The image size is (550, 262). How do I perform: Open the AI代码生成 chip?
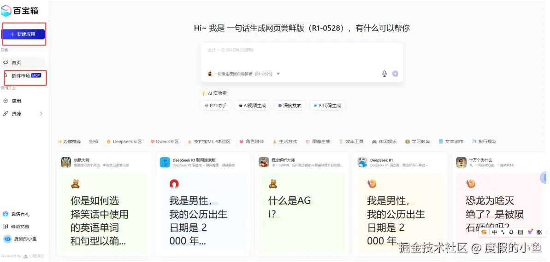[x=327, y=105]
